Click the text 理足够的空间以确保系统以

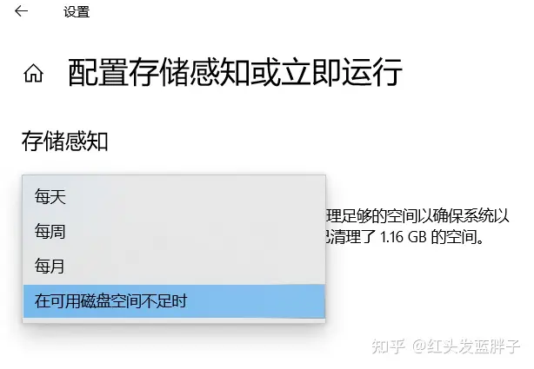click(x=417, y=216)
